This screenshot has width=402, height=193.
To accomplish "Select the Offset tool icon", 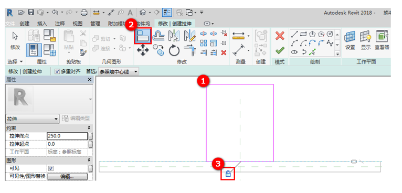I will tap(158, 36).
